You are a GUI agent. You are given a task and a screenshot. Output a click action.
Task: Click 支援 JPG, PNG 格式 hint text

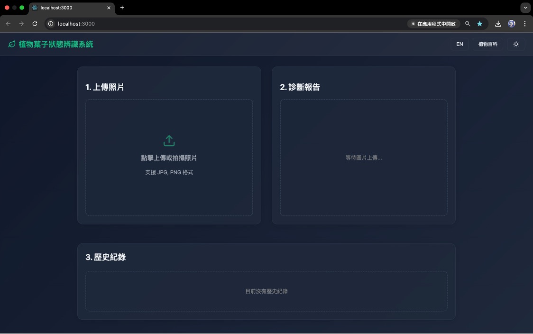click(169, 172)
